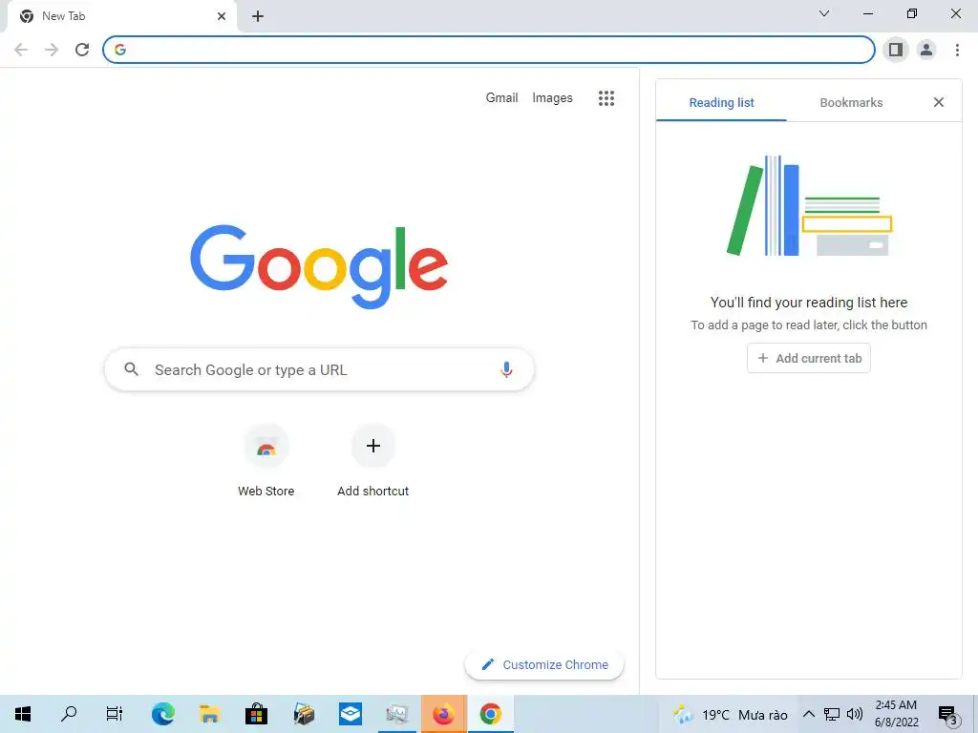Image resolution: width=978 pixels, height=733 pixels.
Task: Click the Google logo
Action: point(319,266)
